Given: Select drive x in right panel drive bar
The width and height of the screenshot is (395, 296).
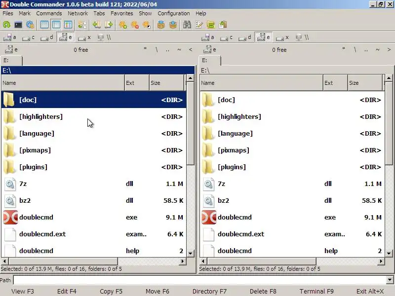Looking at the screenshot, I should [x=282, y=37].
